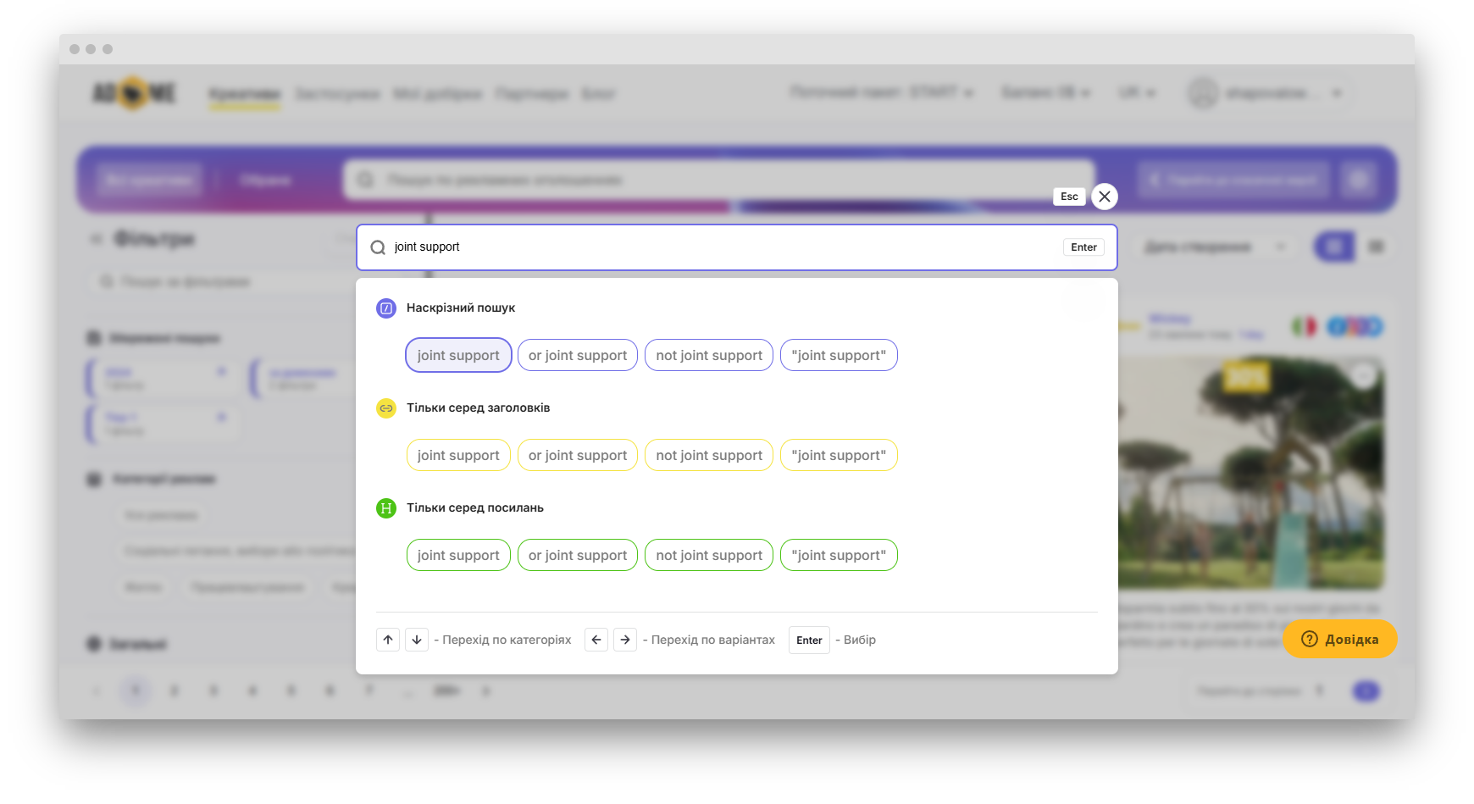
Task: Select green "joint support" links option
Action: click(x=458, y=555)
